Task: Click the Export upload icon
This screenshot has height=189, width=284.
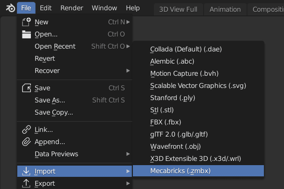Action: tap(27, 183)
